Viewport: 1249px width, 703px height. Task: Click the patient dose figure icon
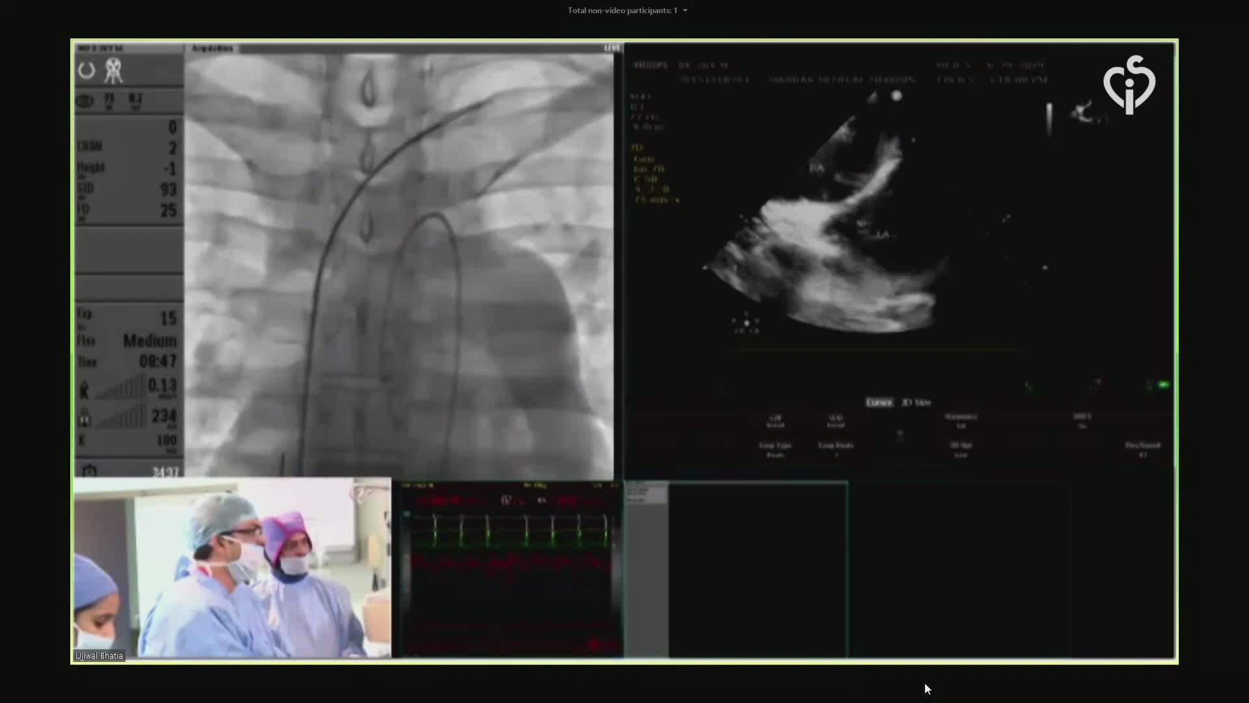[84, 389]
